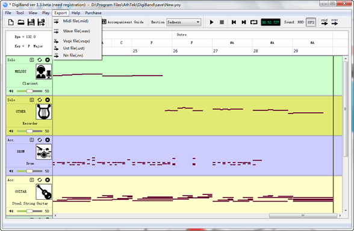Image resolution: width=354 pixels, height=231 pixels.
Task: Switch sound to MID mode
Action: 301,22
